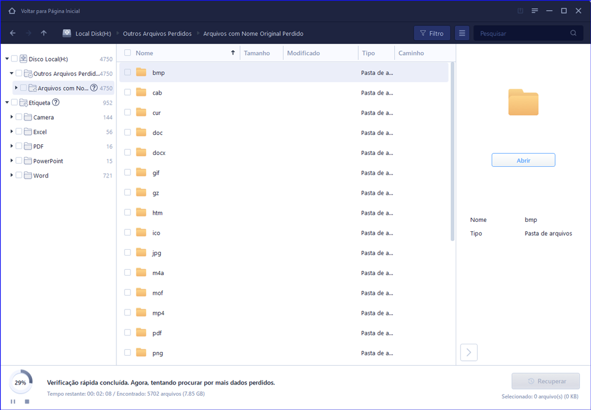Expand the PowerPoint tree node

pyautogui.click(x=12, y=160)
